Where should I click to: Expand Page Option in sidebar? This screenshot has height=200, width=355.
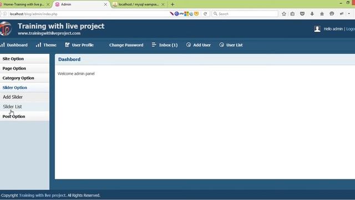24,68
